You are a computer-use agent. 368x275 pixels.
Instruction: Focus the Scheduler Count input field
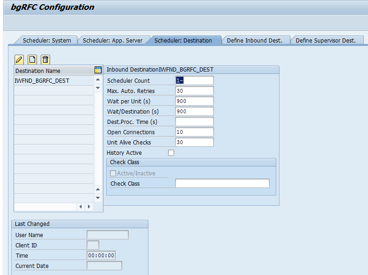[194, 80]
